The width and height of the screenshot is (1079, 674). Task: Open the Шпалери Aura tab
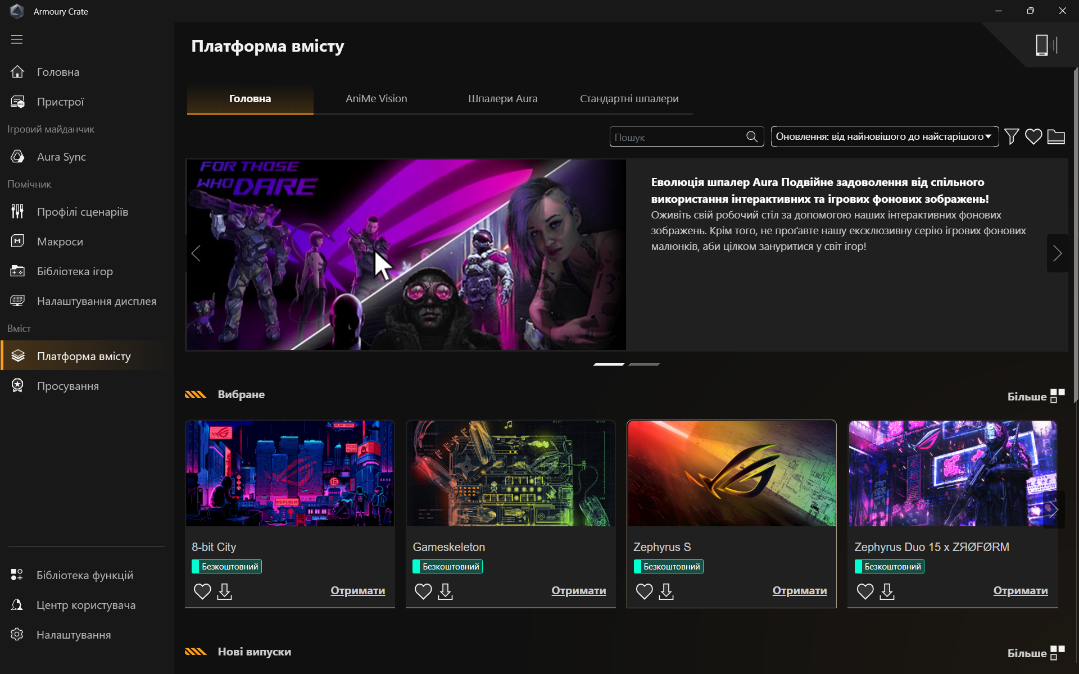tap(502, 99)
